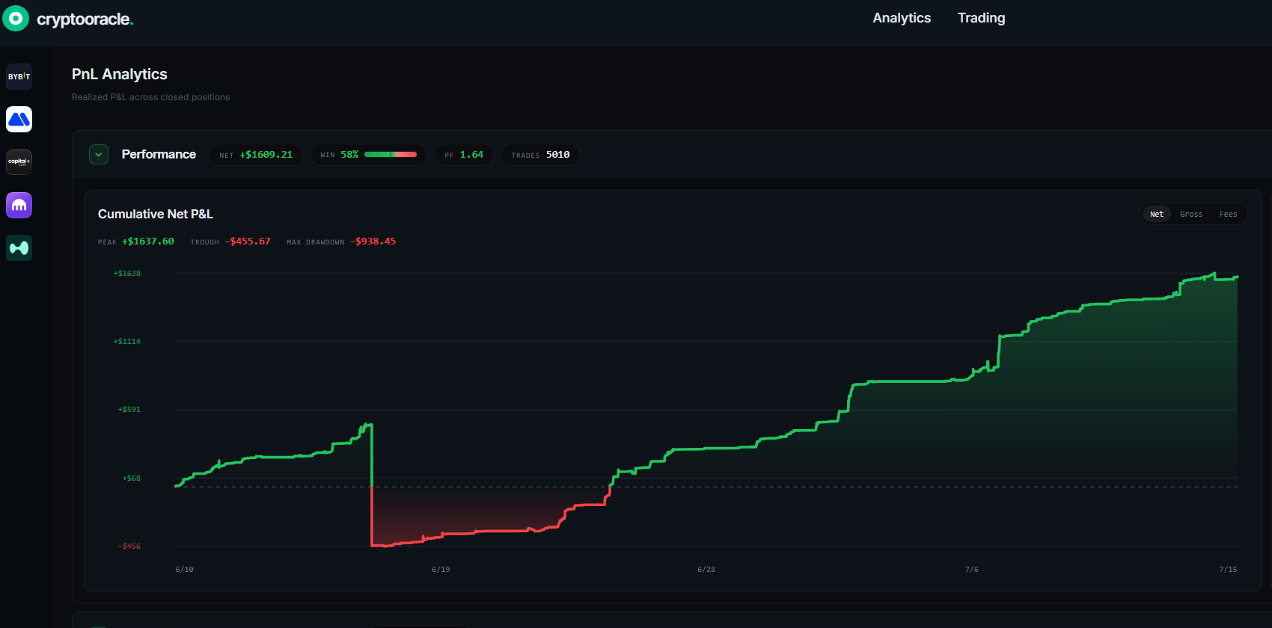Click the PF 1.64 stat pill

point(464,155)
